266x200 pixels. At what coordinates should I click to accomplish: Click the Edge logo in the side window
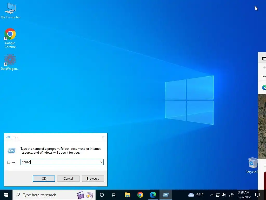264,88
